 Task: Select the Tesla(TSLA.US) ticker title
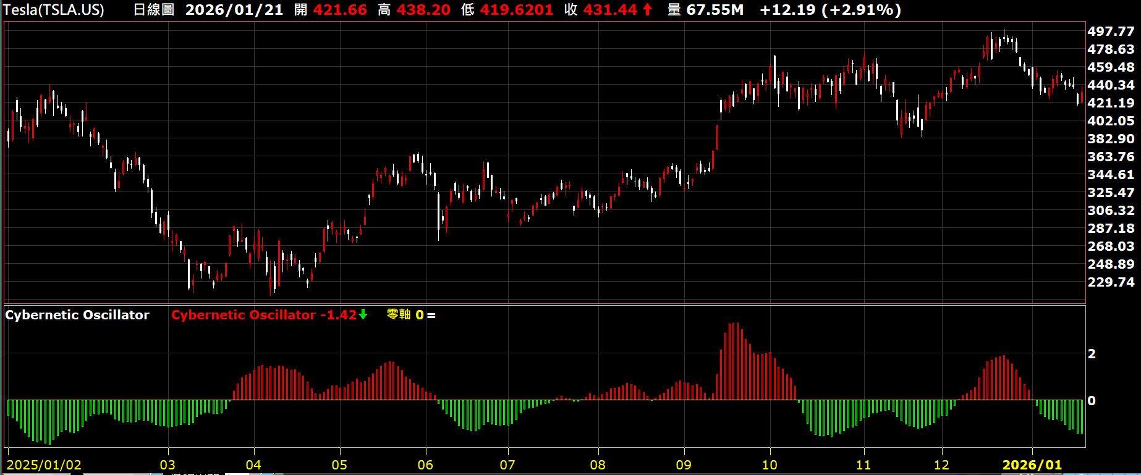[54, 10]
